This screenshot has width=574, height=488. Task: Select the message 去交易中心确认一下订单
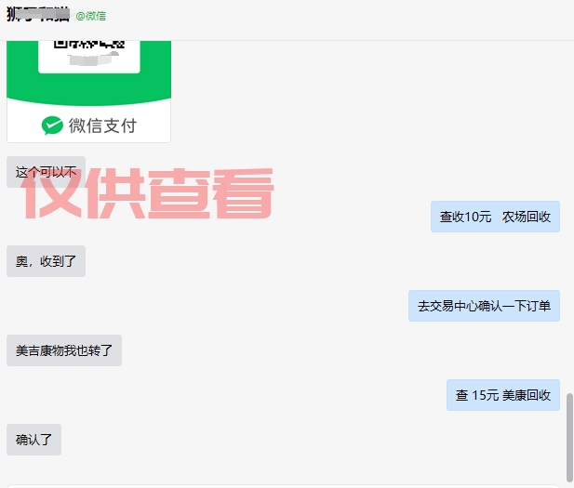[485, 306]
